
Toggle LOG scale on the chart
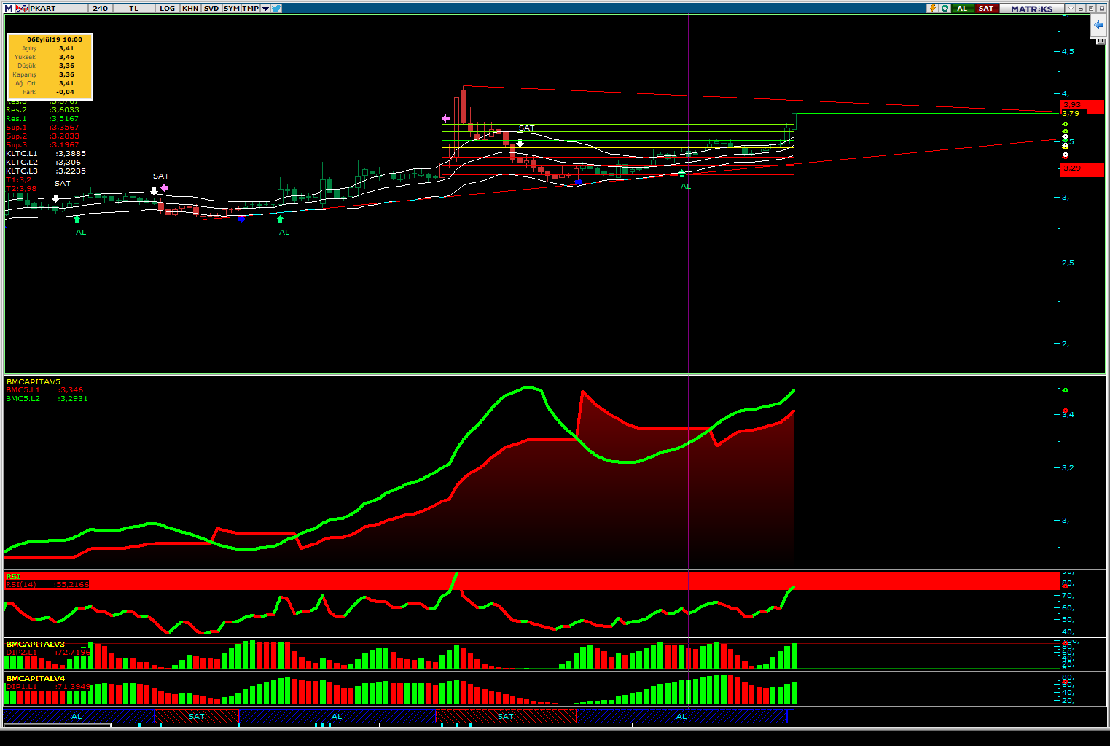pos(167,9)
